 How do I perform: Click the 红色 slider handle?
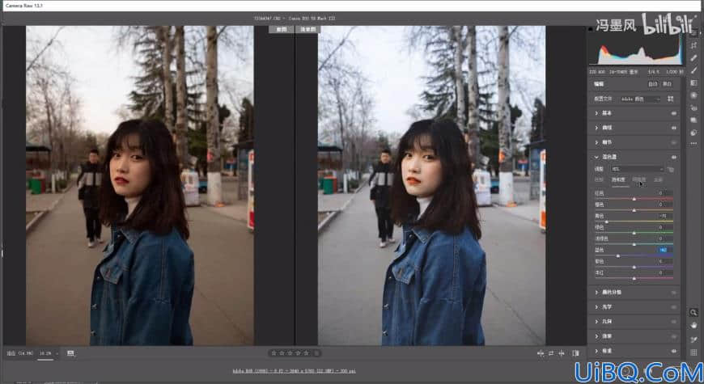[x=634, y=198]
